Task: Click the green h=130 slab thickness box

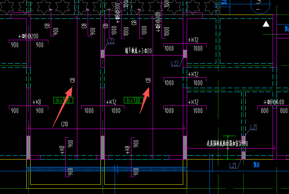Action: point(133,100)
